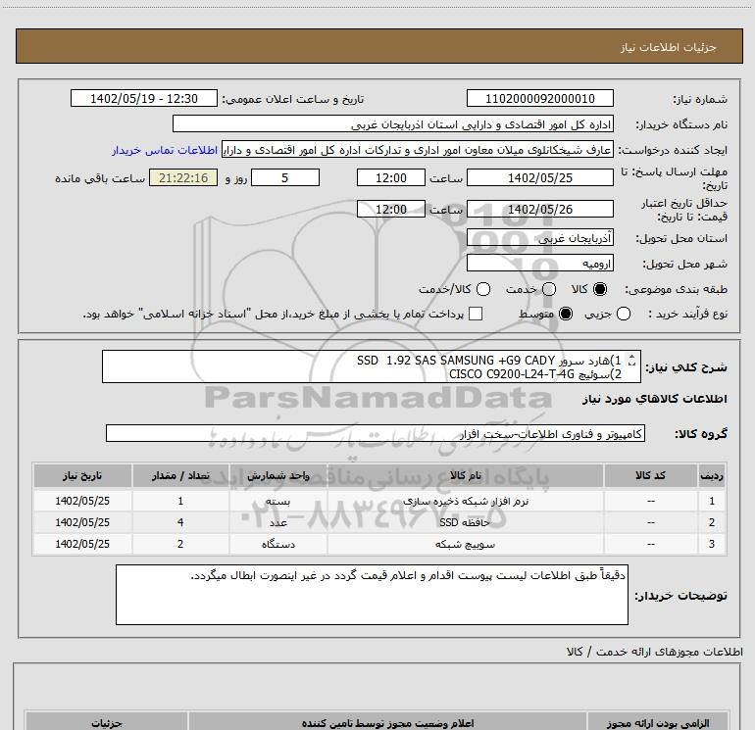Click the remaining days field showing 5
The width and height of the screenshot is (755, 730).
pos(285,178)
